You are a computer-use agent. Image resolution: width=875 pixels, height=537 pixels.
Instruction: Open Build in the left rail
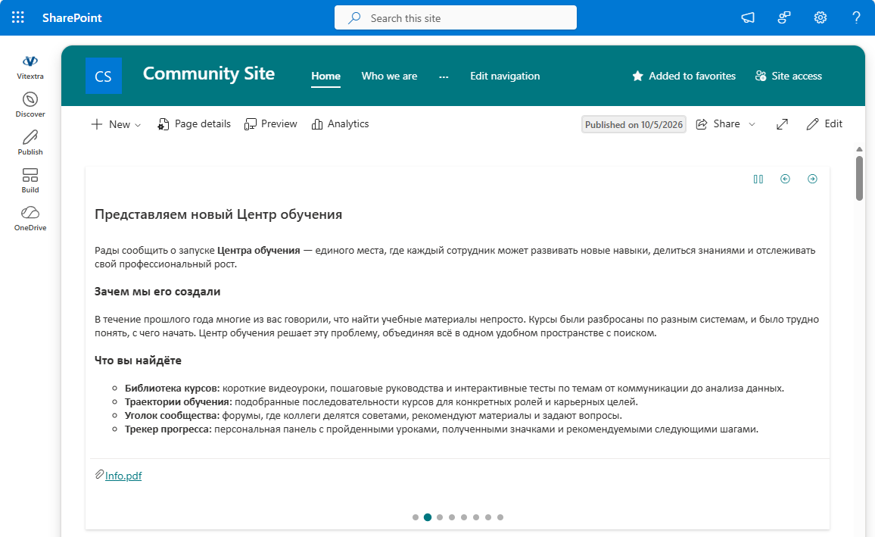[x=30, y=181]
